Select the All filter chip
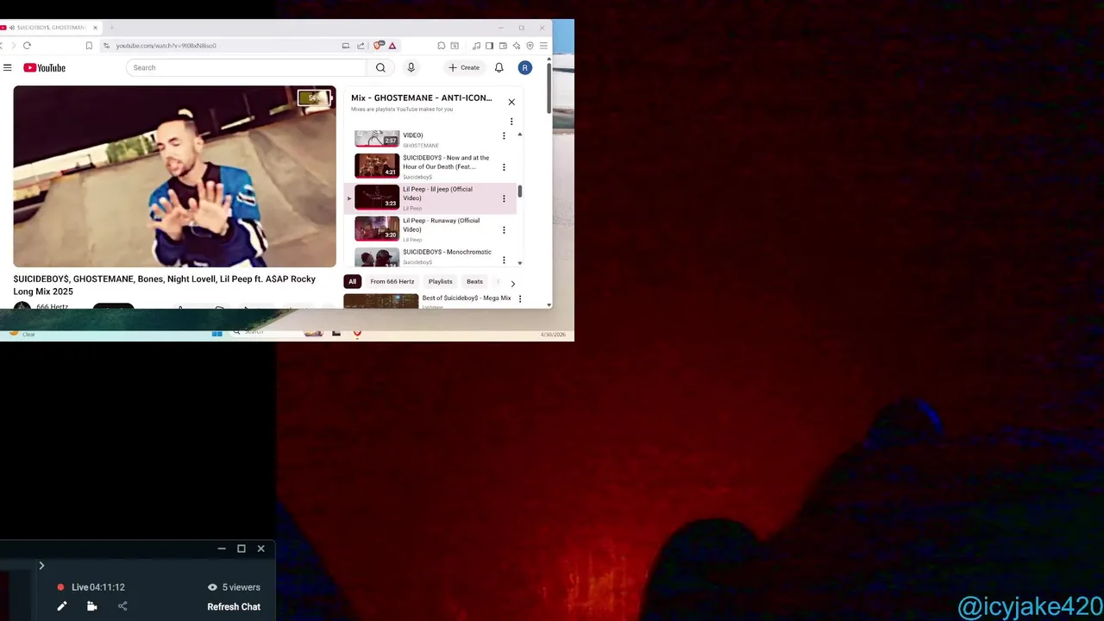This screenshot has height=621, width=1104. (352, 281)
